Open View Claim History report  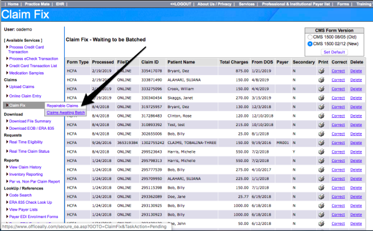[x=25, y=167]
